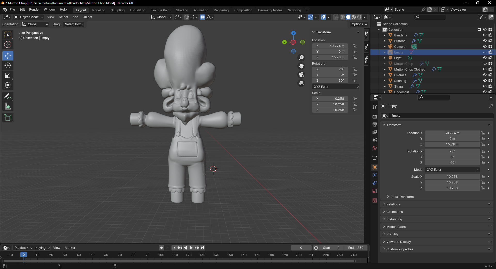Switch to the Sculpting workspace tab

coord(118,10)
